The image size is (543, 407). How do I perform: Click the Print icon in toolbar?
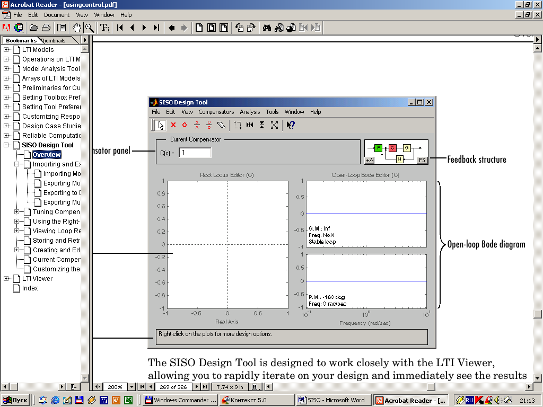pos(46,28)
